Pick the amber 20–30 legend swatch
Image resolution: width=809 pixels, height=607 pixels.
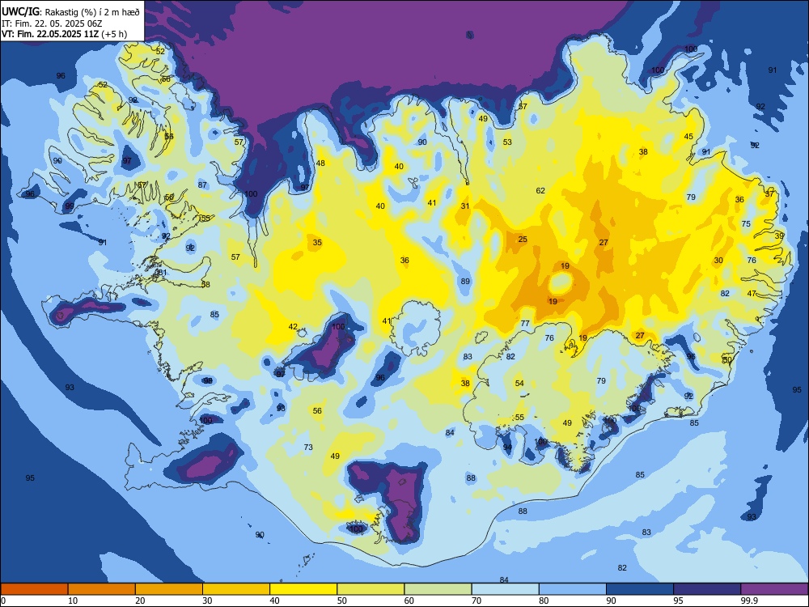(169, 589)
